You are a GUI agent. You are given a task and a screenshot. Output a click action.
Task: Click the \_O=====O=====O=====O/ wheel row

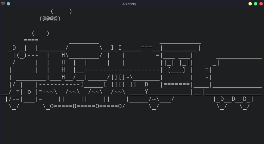(84, 106)
